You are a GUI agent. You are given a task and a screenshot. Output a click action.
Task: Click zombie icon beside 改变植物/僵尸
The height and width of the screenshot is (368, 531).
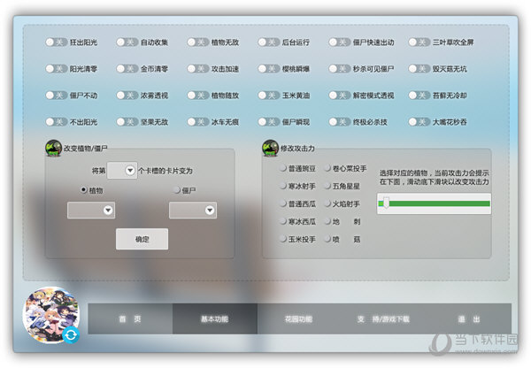[53, 149]
